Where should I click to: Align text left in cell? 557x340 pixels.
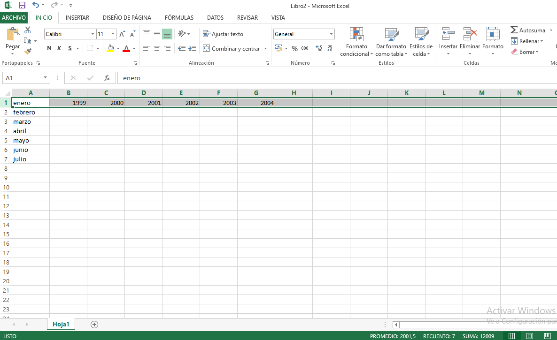[x=147, y=48]
